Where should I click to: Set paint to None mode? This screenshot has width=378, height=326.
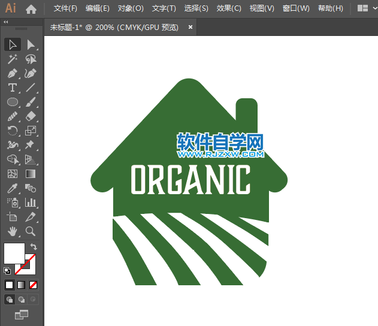click(x=34, y=285)
